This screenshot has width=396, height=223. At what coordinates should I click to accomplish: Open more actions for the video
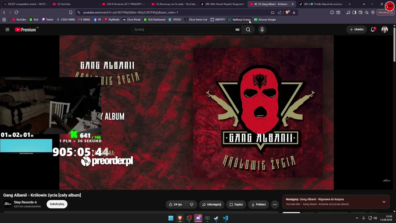[275, 204]
